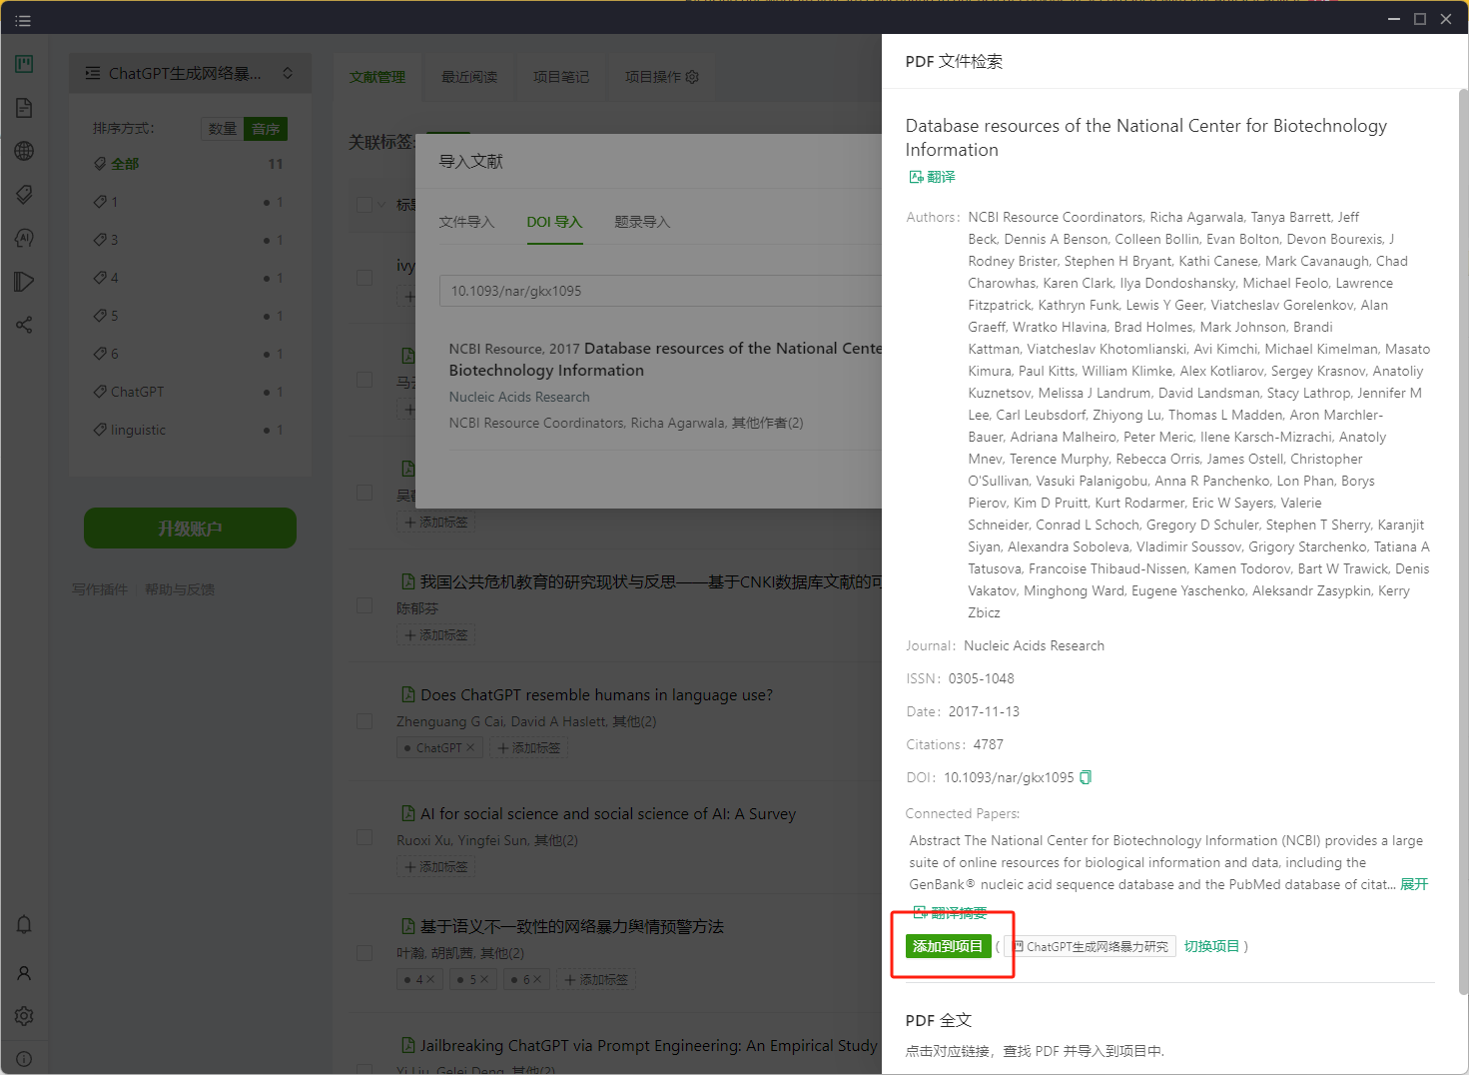
Task: Open the user account icon
Action: tap(24, 972)
